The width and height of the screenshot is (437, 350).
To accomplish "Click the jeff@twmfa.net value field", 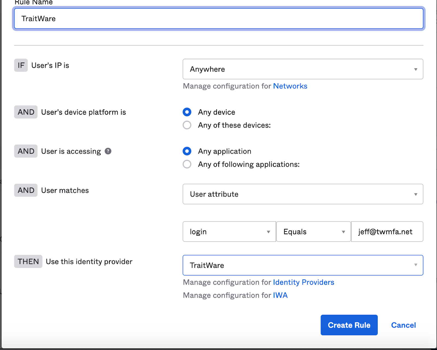I will coord(387,232).
